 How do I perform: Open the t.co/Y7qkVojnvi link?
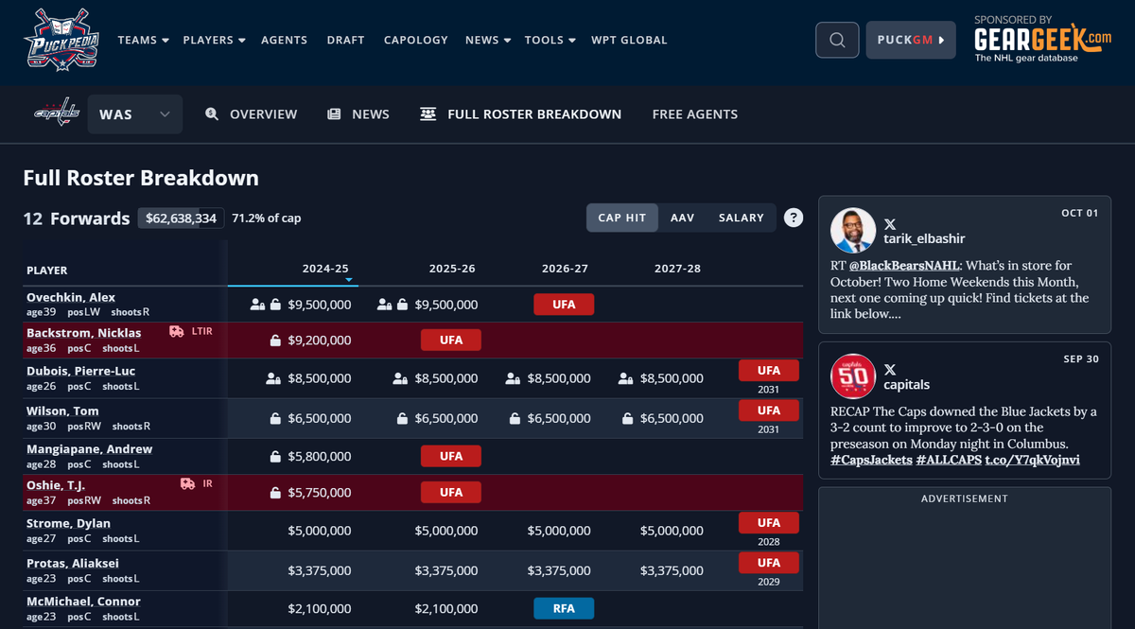(1032, 460)
